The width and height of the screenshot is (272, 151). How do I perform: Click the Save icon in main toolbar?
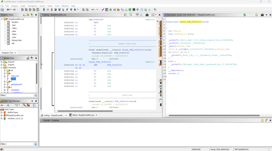coord(2,10)
